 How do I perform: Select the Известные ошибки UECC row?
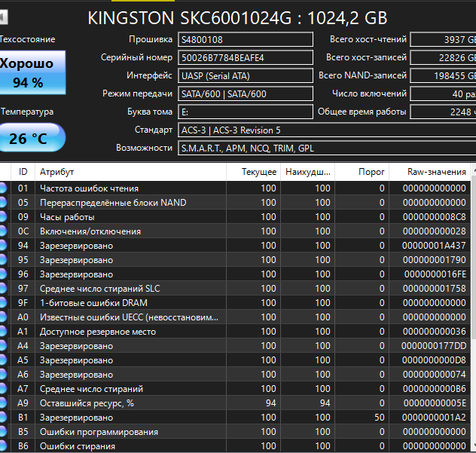pyautogui.click(x=235, y=317)
